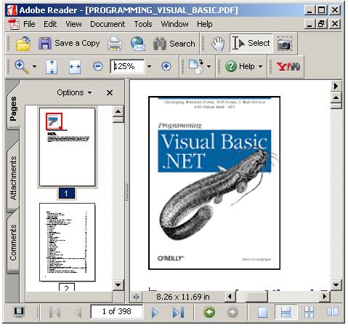Viewport: 348px width, 328px height.
Task: Click Select tool text label
Action: coord(259,43)
